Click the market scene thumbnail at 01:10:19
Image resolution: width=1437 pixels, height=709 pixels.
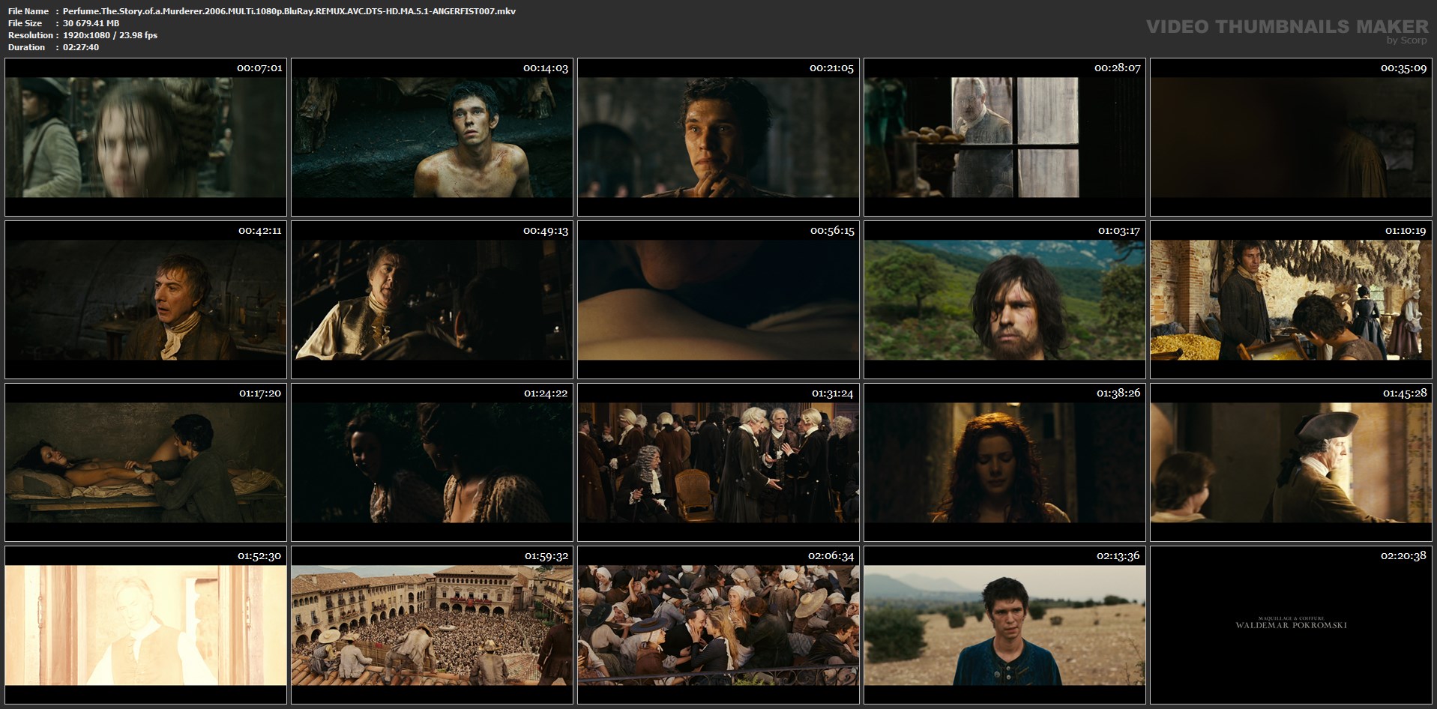pos(1291,300)
